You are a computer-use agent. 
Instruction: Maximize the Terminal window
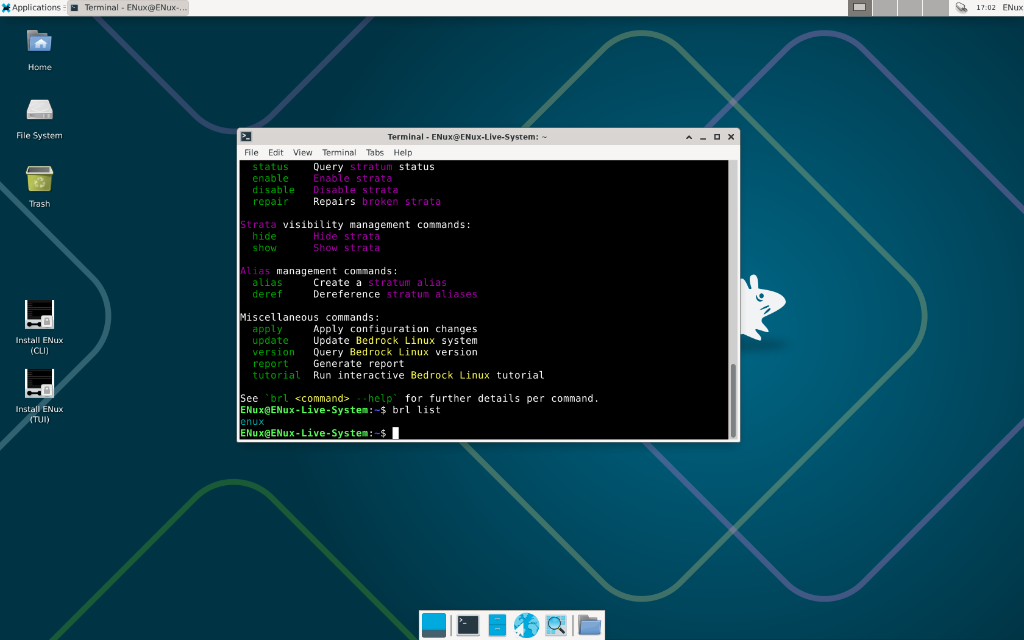(x=717, y=137)
